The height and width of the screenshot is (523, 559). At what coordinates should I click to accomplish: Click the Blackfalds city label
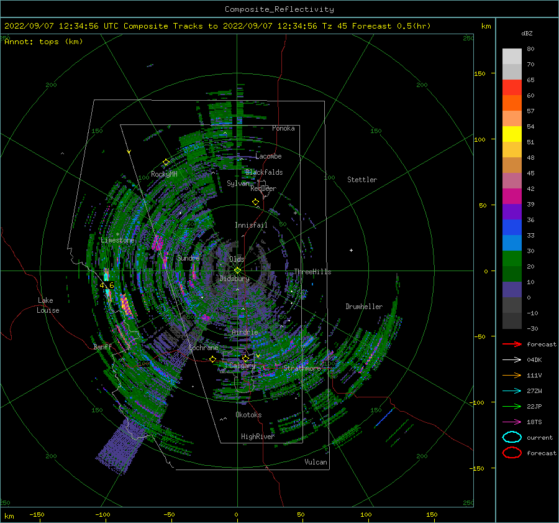click(x=264, y=172)
